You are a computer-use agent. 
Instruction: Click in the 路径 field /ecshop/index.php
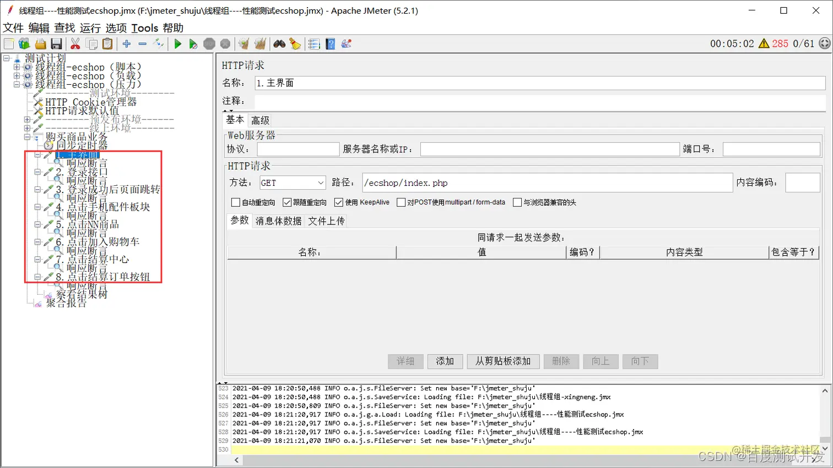point(547,183)
